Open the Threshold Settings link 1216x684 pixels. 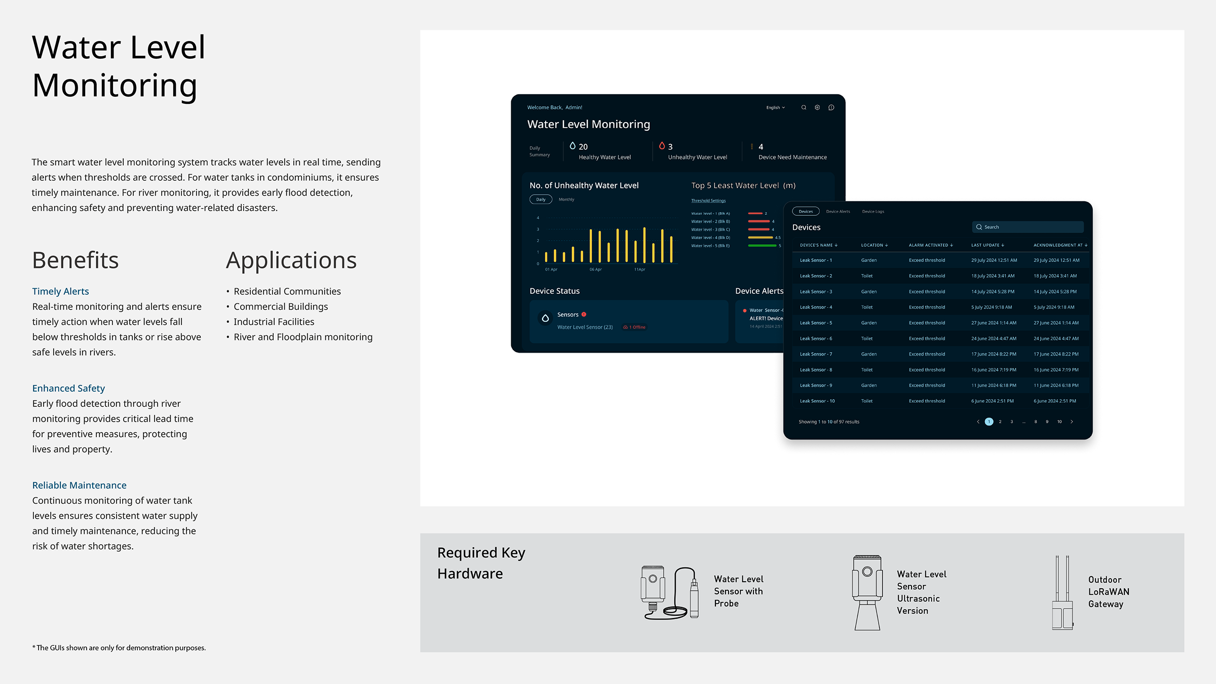(x=708, y=201)
